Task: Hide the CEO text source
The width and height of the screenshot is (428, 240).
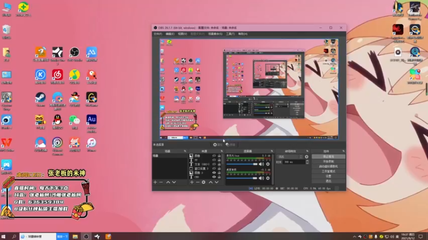Action: click(x=214, y=177)
